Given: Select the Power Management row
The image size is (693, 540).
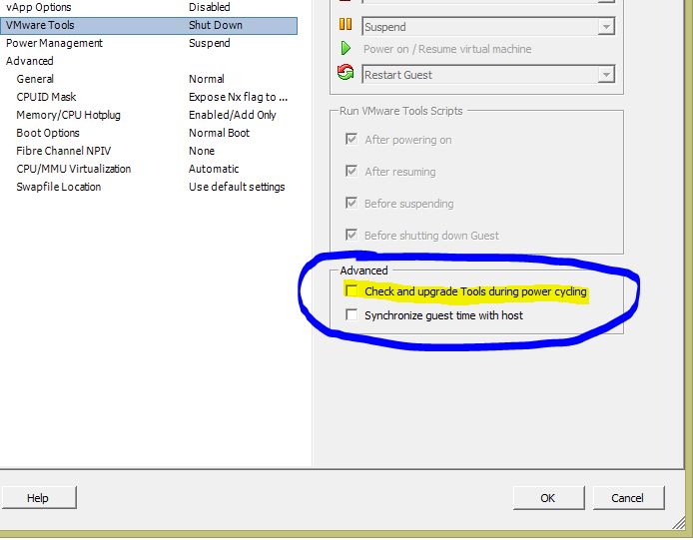Looking at the screenshot, I should [x=149, y=43].
